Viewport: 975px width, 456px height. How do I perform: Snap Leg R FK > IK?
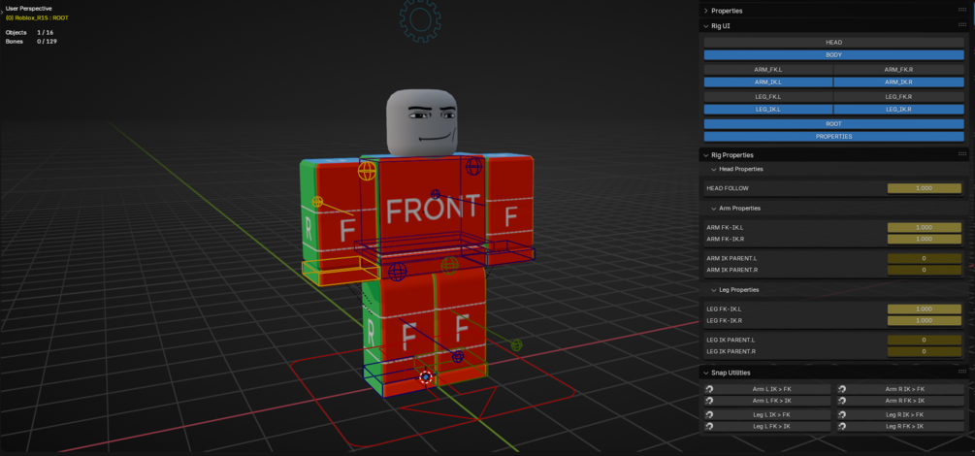pos(900,427)
